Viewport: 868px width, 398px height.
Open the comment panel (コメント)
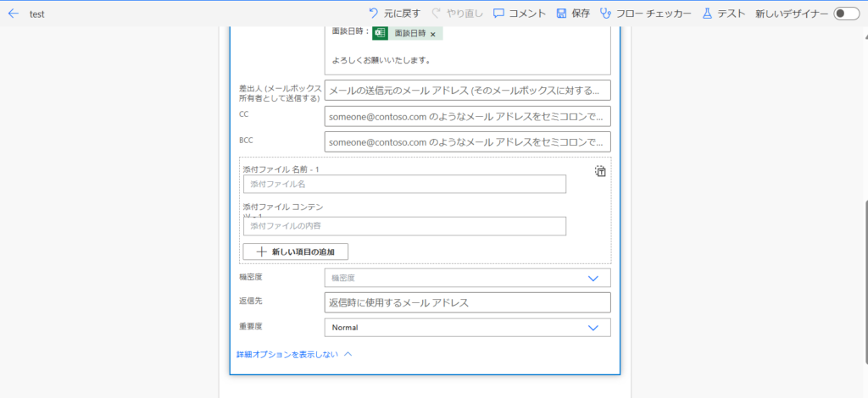pos(499,14)
